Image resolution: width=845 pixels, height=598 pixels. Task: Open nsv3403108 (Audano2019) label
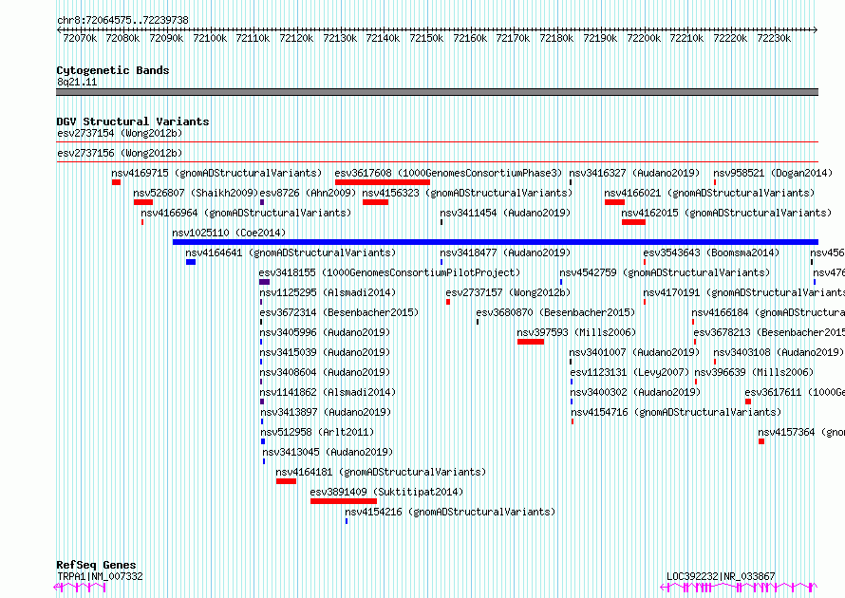pyautogui.click(x=779, y=352)
